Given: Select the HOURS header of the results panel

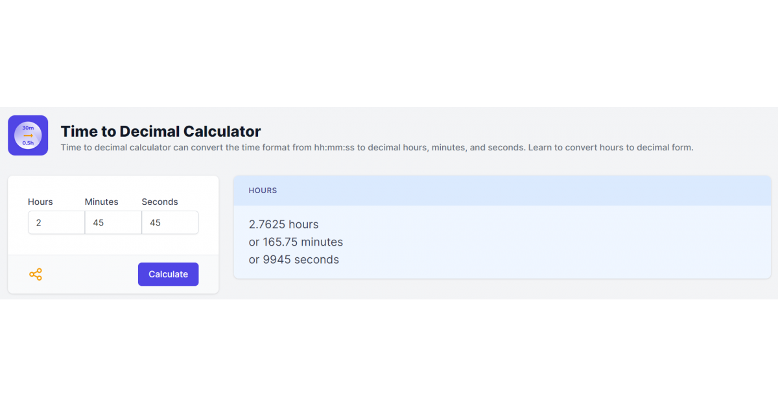Looking at the screenshot, I should (x=263, y=191).
